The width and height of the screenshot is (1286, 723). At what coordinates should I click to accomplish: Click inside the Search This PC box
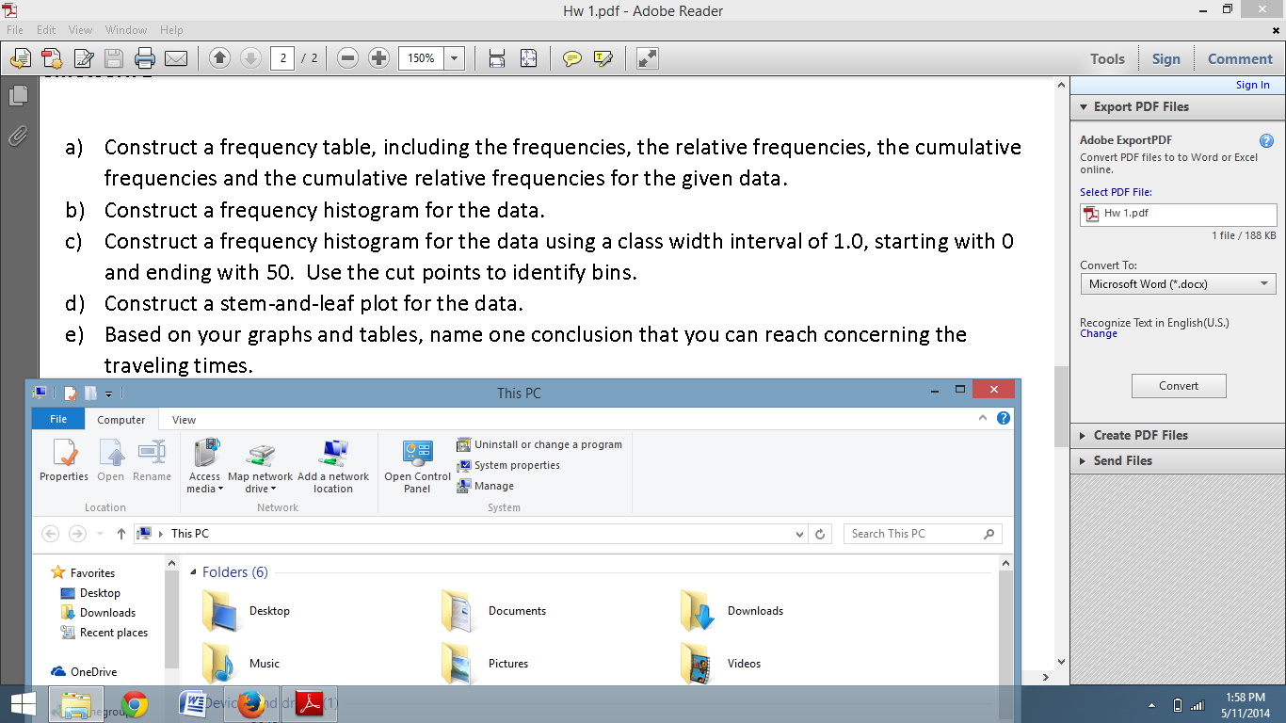pos(917,534)
